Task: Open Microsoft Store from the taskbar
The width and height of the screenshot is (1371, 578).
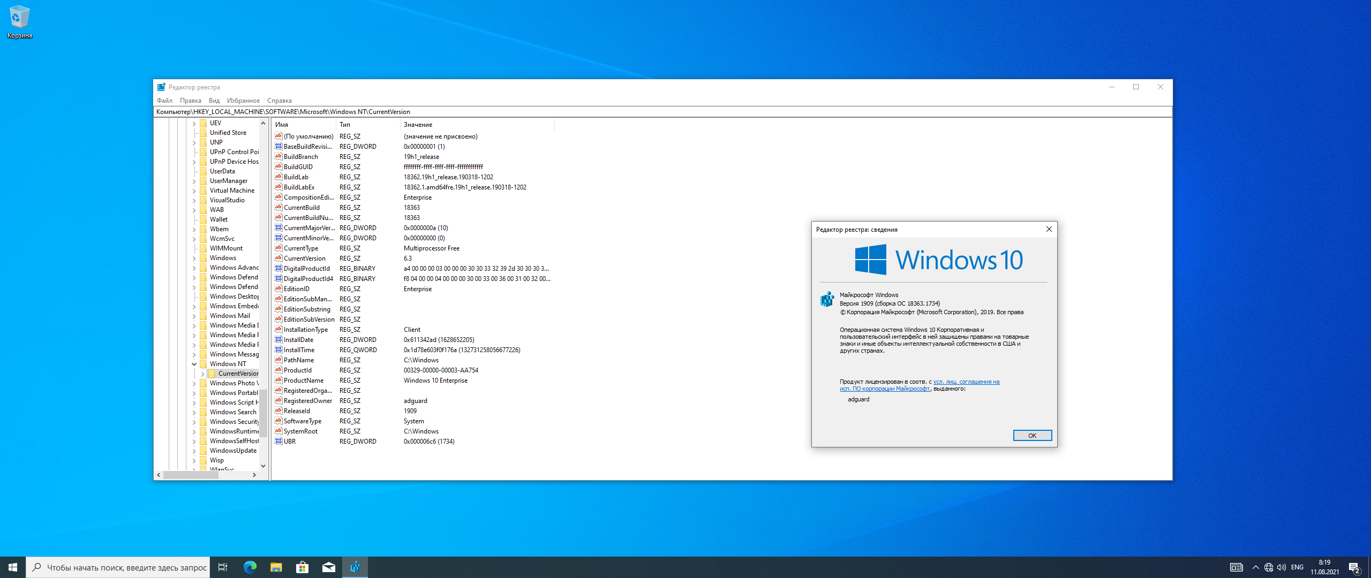Action: 302,567
